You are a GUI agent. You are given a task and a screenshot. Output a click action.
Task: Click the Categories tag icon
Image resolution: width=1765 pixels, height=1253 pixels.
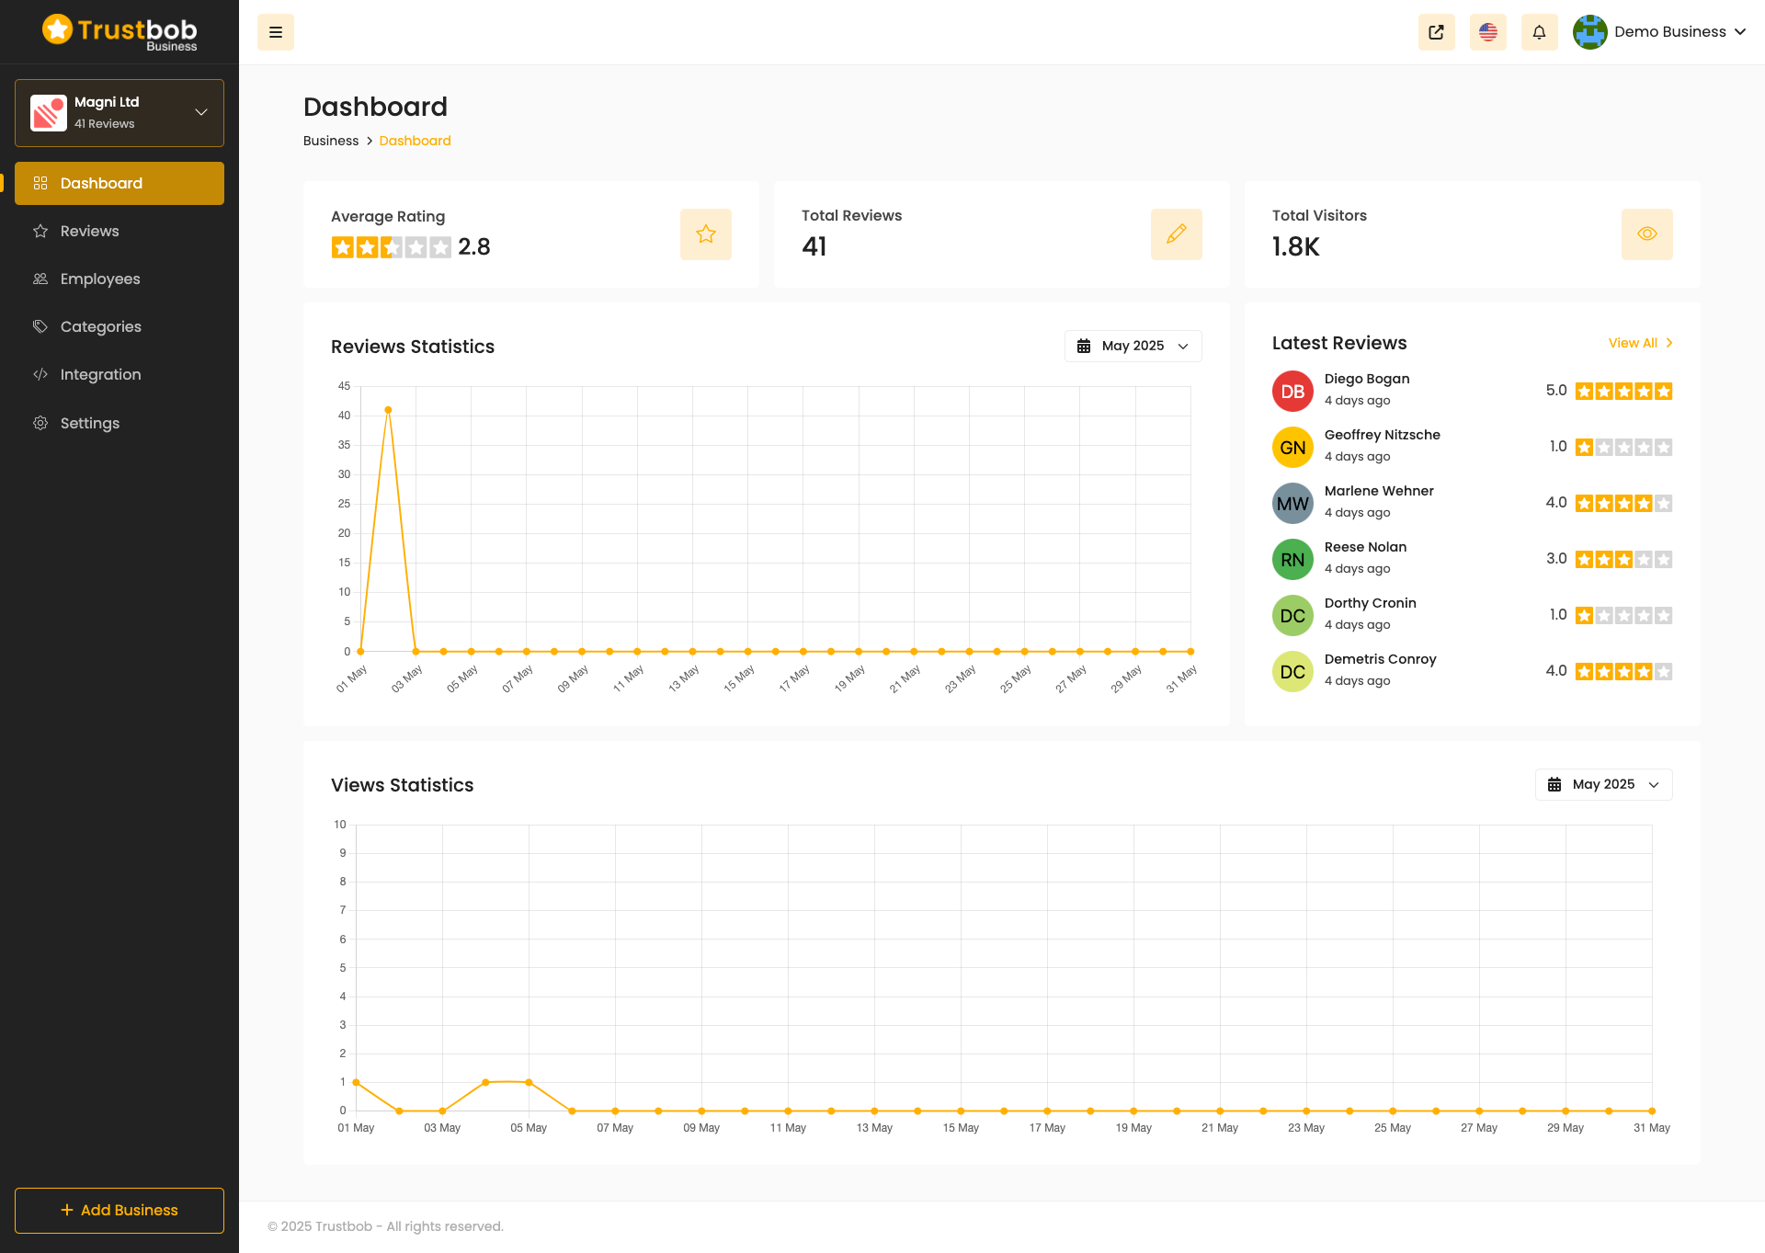pyautogui.click(x=41, y=326)
